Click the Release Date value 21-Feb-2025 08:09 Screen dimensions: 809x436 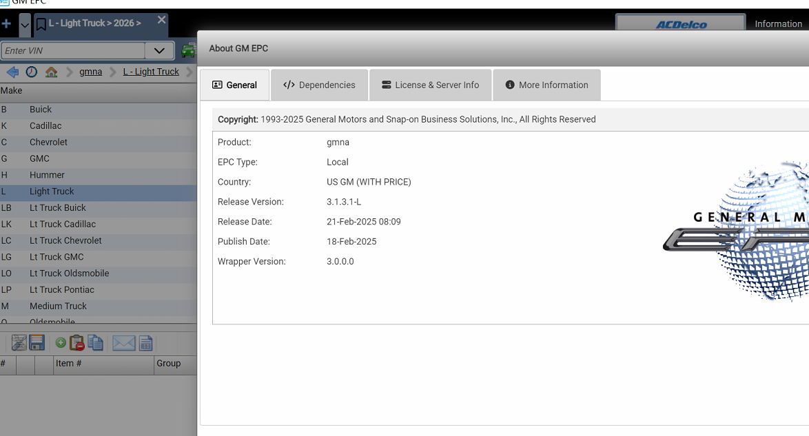tap(364, 222)
